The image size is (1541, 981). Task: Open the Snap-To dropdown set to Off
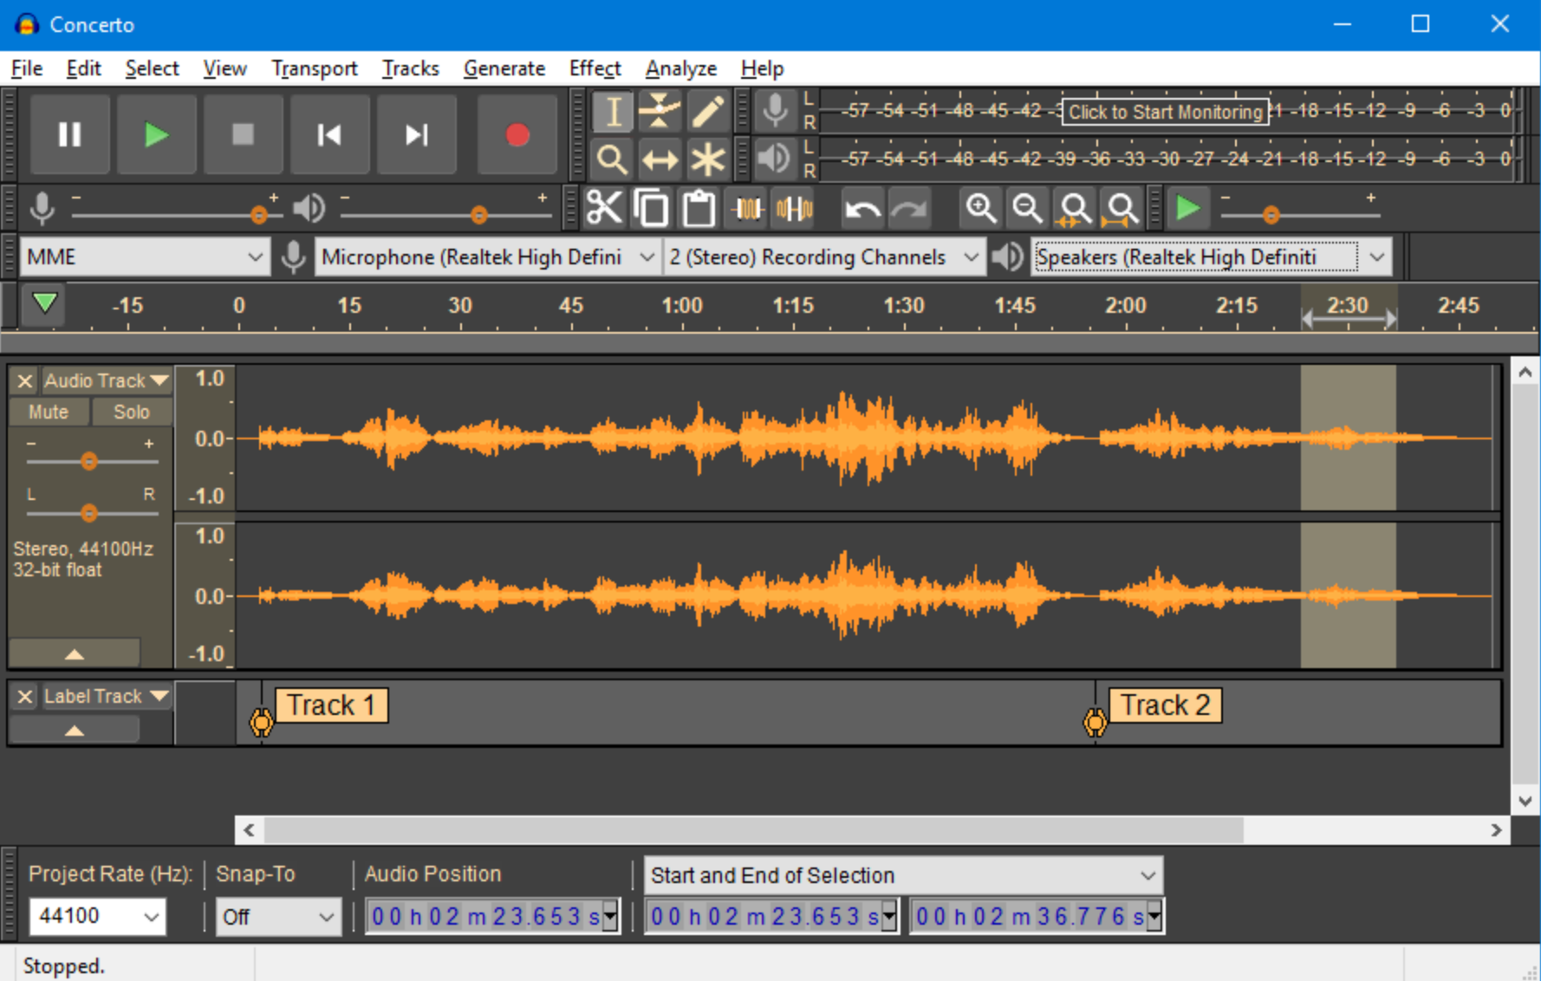[x=278, y=916]
